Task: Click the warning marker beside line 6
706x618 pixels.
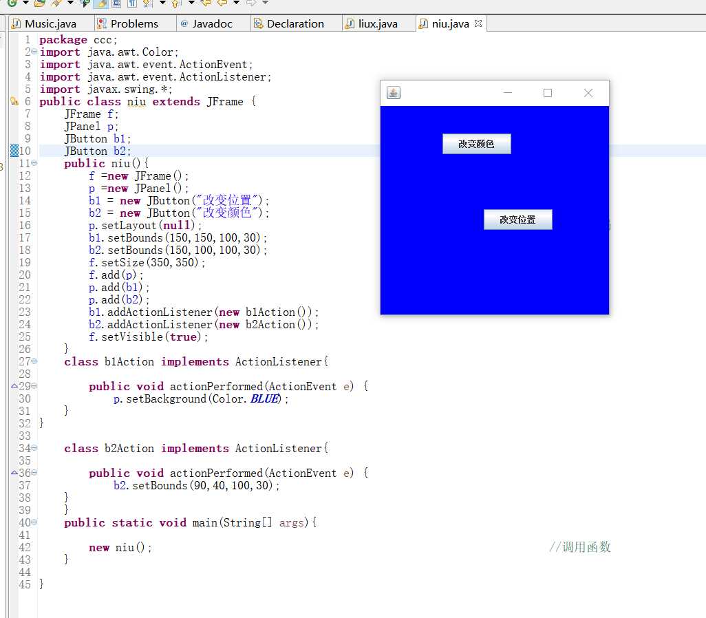Action: point(14,101)
